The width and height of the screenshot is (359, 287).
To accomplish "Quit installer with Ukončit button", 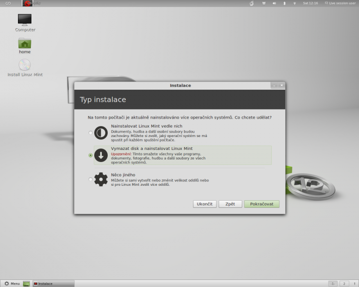I will pyautogui.click(x=205, y=204).
